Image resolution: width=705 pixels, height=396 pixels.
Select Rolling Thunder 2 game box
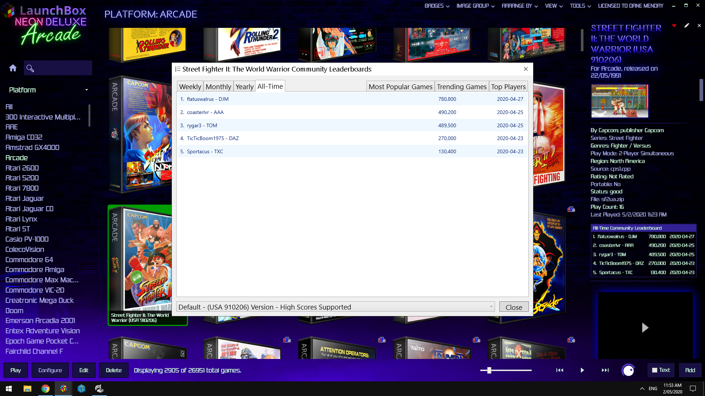pos(243,44)
